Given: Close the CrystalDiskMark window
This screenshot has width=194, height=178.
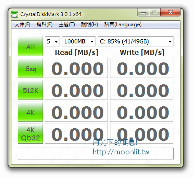Looking at the screenshot, I should (170, 12).
